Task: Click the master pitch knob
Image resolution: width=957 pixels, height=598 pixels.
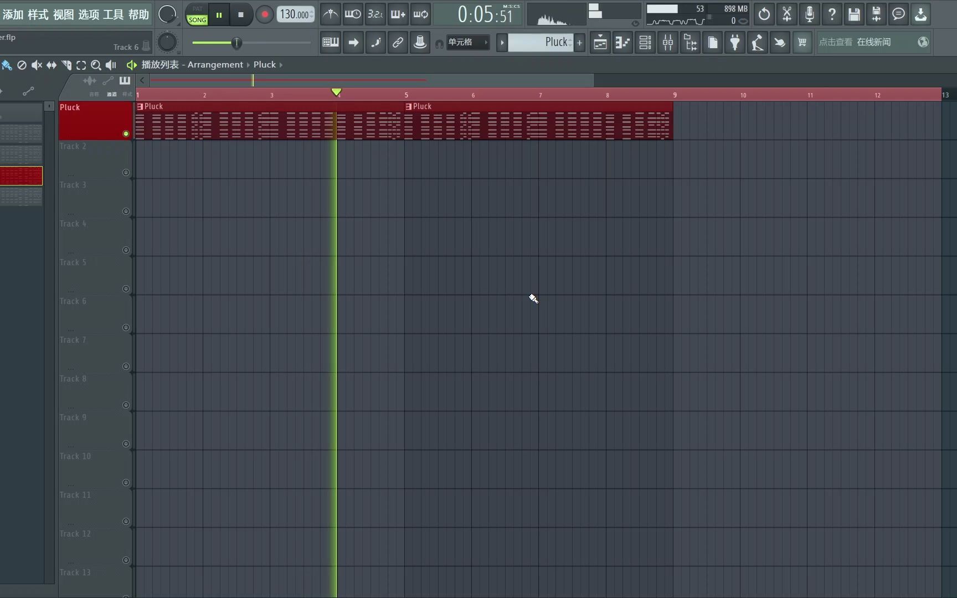Action: tap(167, 42)
